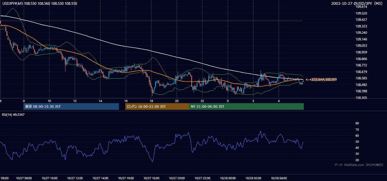
Task: Click the 10/27 22:00 date label
Action: click(x=202, y=178)
